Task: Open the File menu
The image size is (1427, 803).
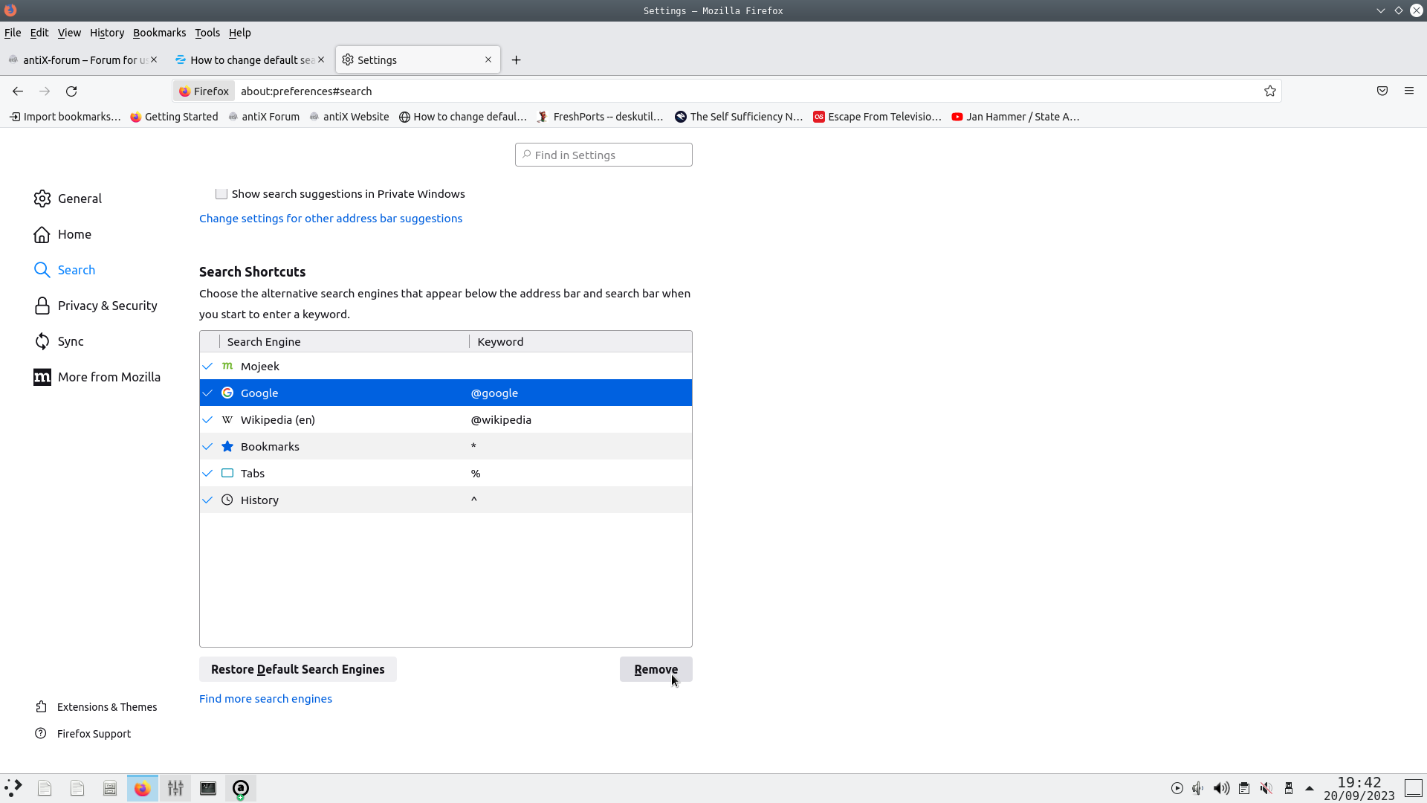Action: click(x=13, y=33)
